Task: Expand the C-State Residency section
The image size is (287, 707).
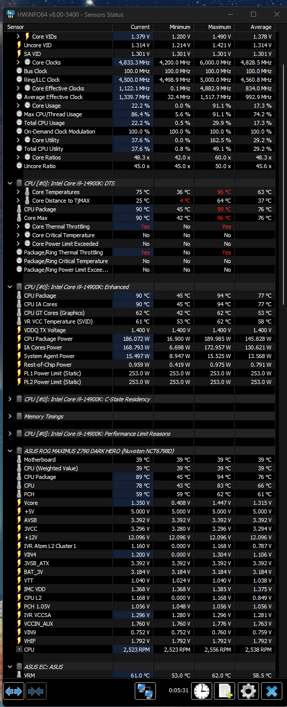Action: click(x=10, y=399)
